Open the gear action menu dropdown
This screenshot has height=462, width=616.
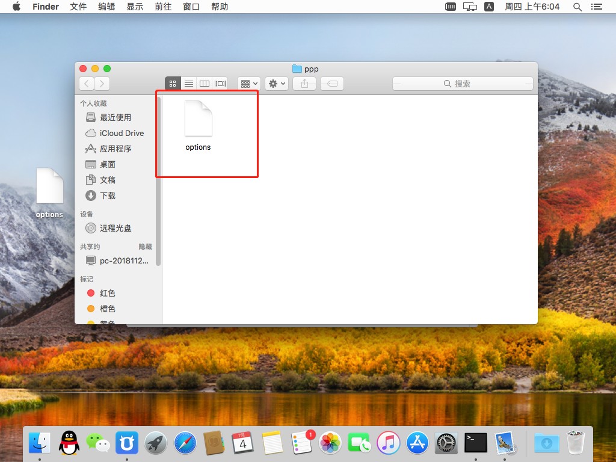click(277, 84)
